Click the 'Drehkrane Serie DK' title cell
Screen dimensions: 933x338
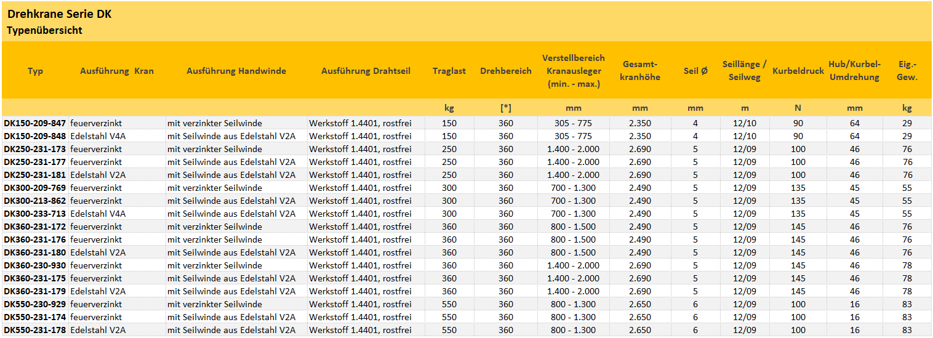pos(59,14)
